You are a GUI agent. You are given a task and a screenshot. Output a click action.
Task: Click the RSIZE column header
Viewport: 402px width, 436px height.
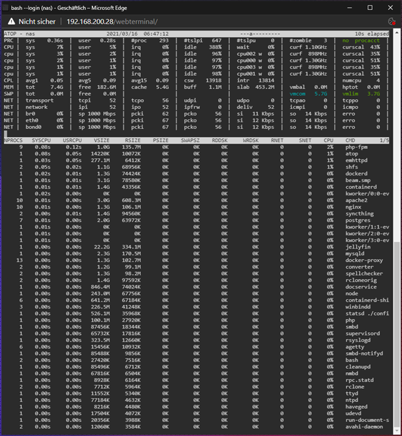click(x=133, y=140)
